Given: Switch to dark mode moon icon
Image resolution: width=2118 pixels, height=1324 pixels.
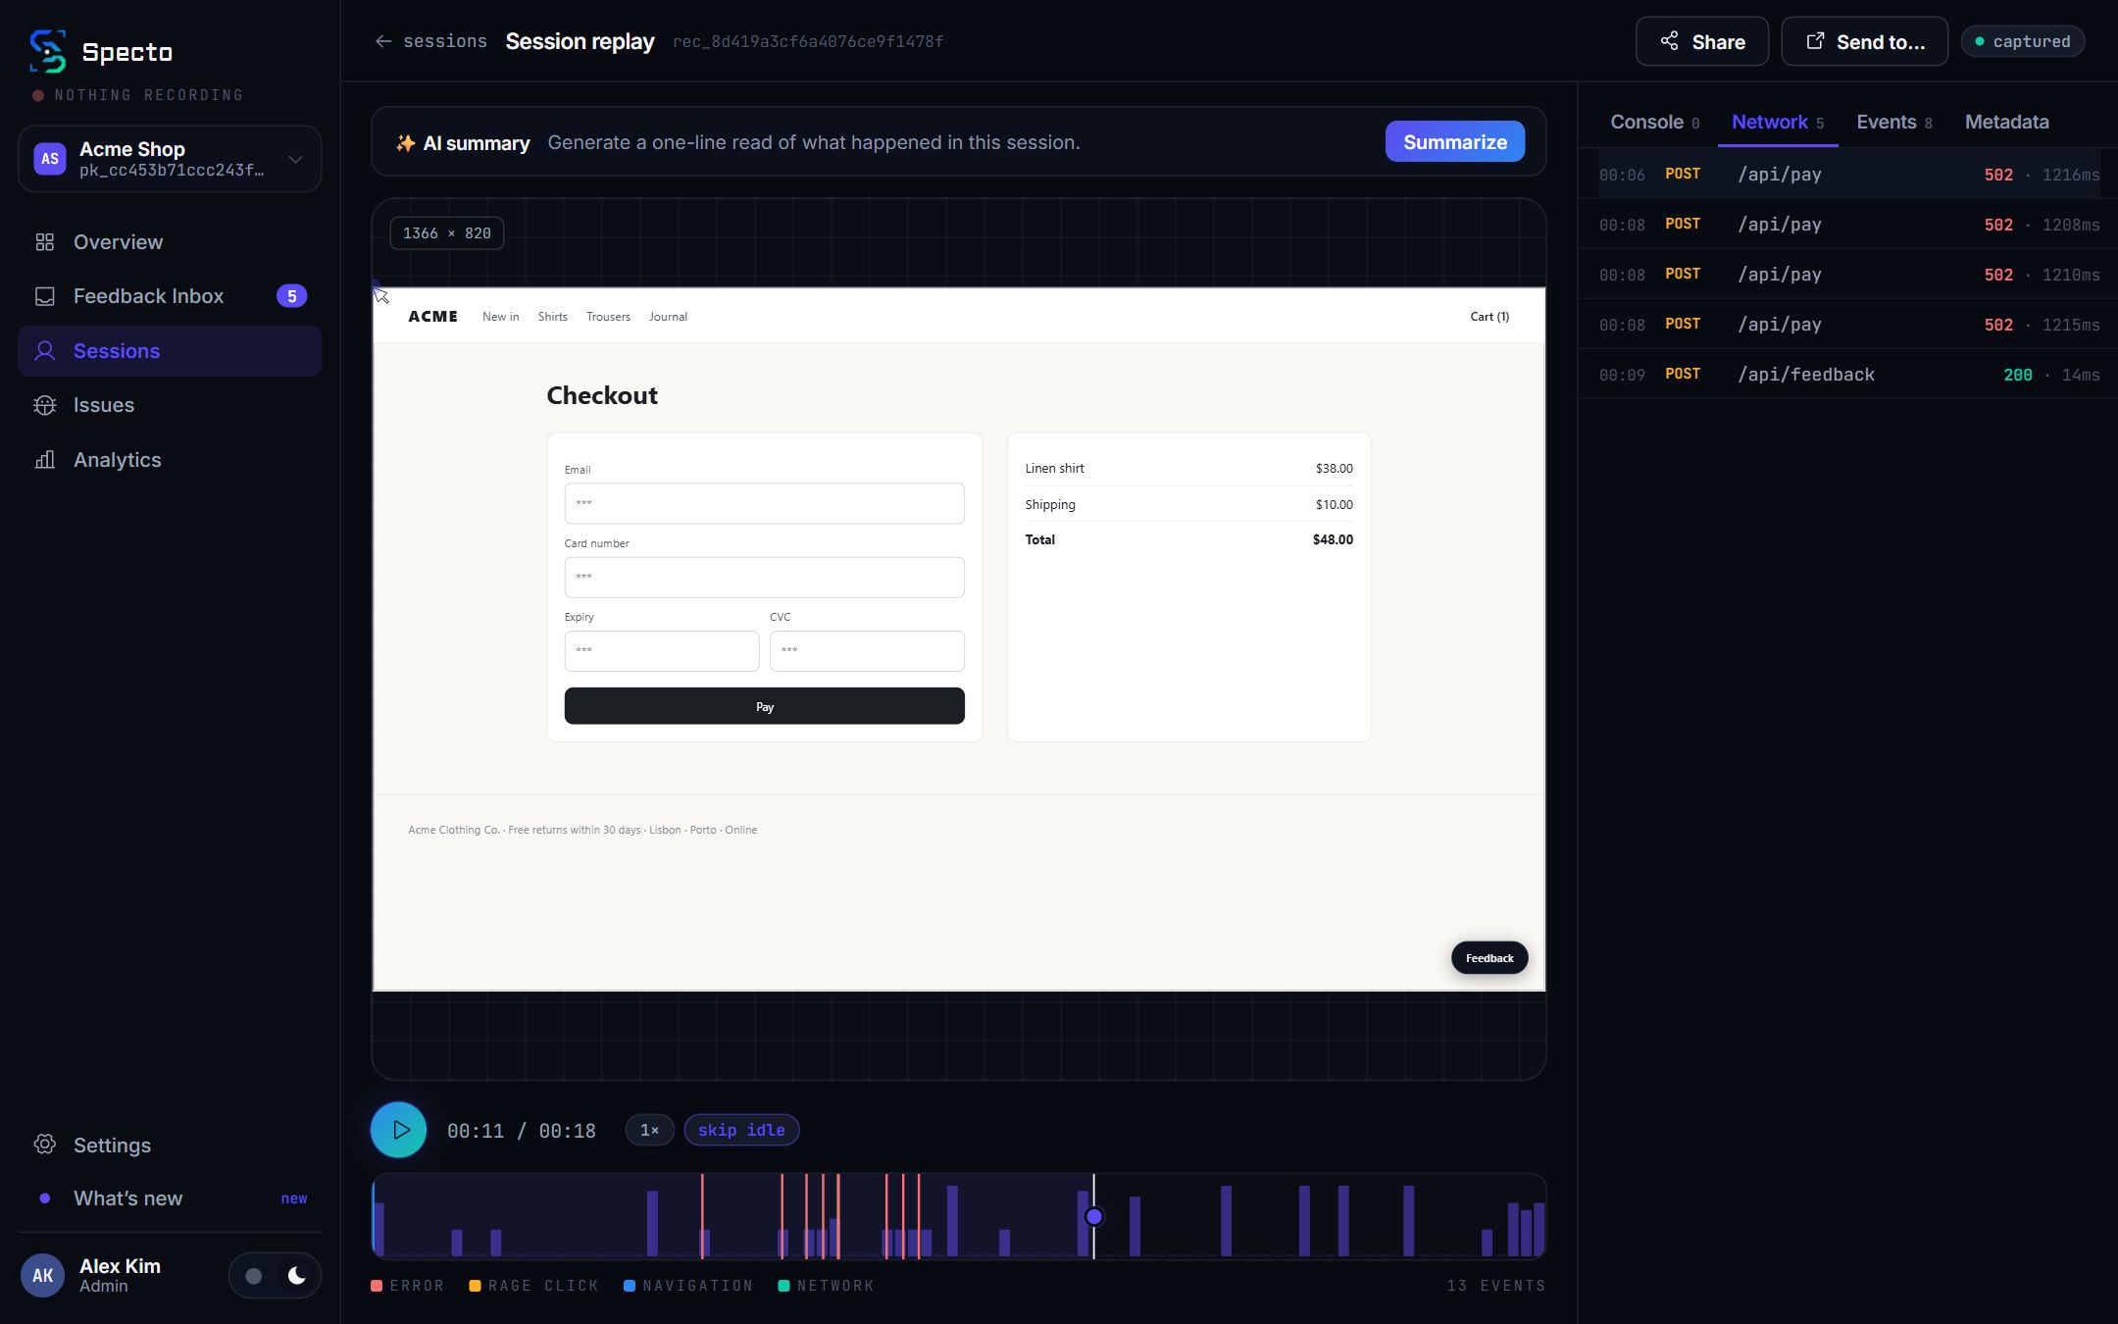Looking at the screenshot, I should pyautogui.click(x=297, y=1275).
